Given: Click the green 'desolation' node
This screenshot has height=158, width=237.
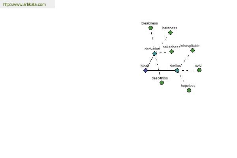Looking at the screenshot, I should (162, 83).
